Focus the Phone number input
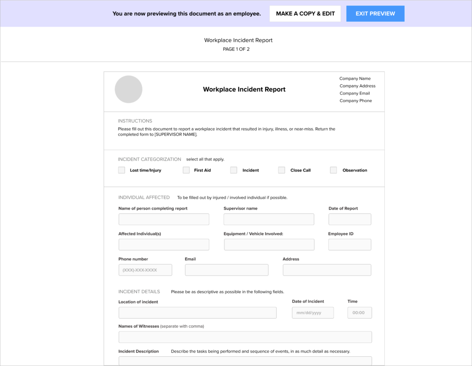Image resolution: width=472 pixels, height=366 pixels. (x=145, y=270)
